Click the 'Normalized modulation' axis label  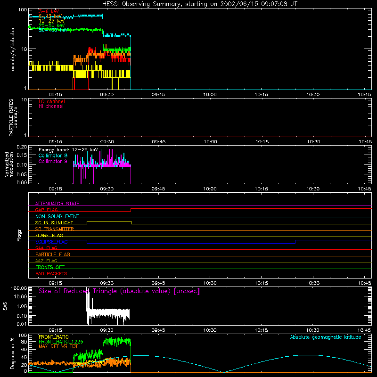pos(9,164)
